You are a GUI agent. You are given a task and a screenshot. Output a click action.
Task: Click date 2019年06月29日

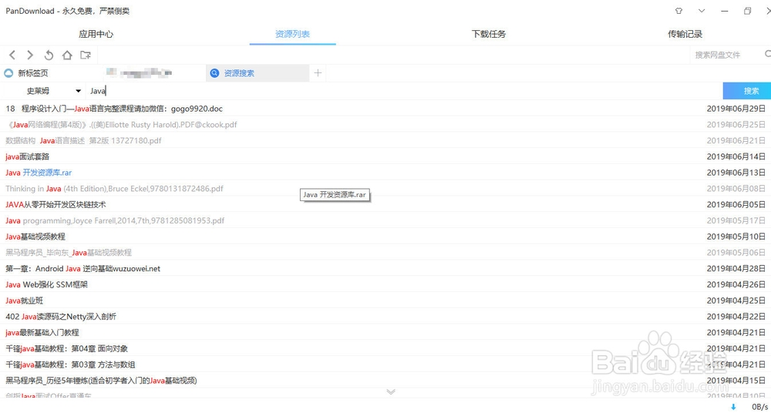point(736,109)
